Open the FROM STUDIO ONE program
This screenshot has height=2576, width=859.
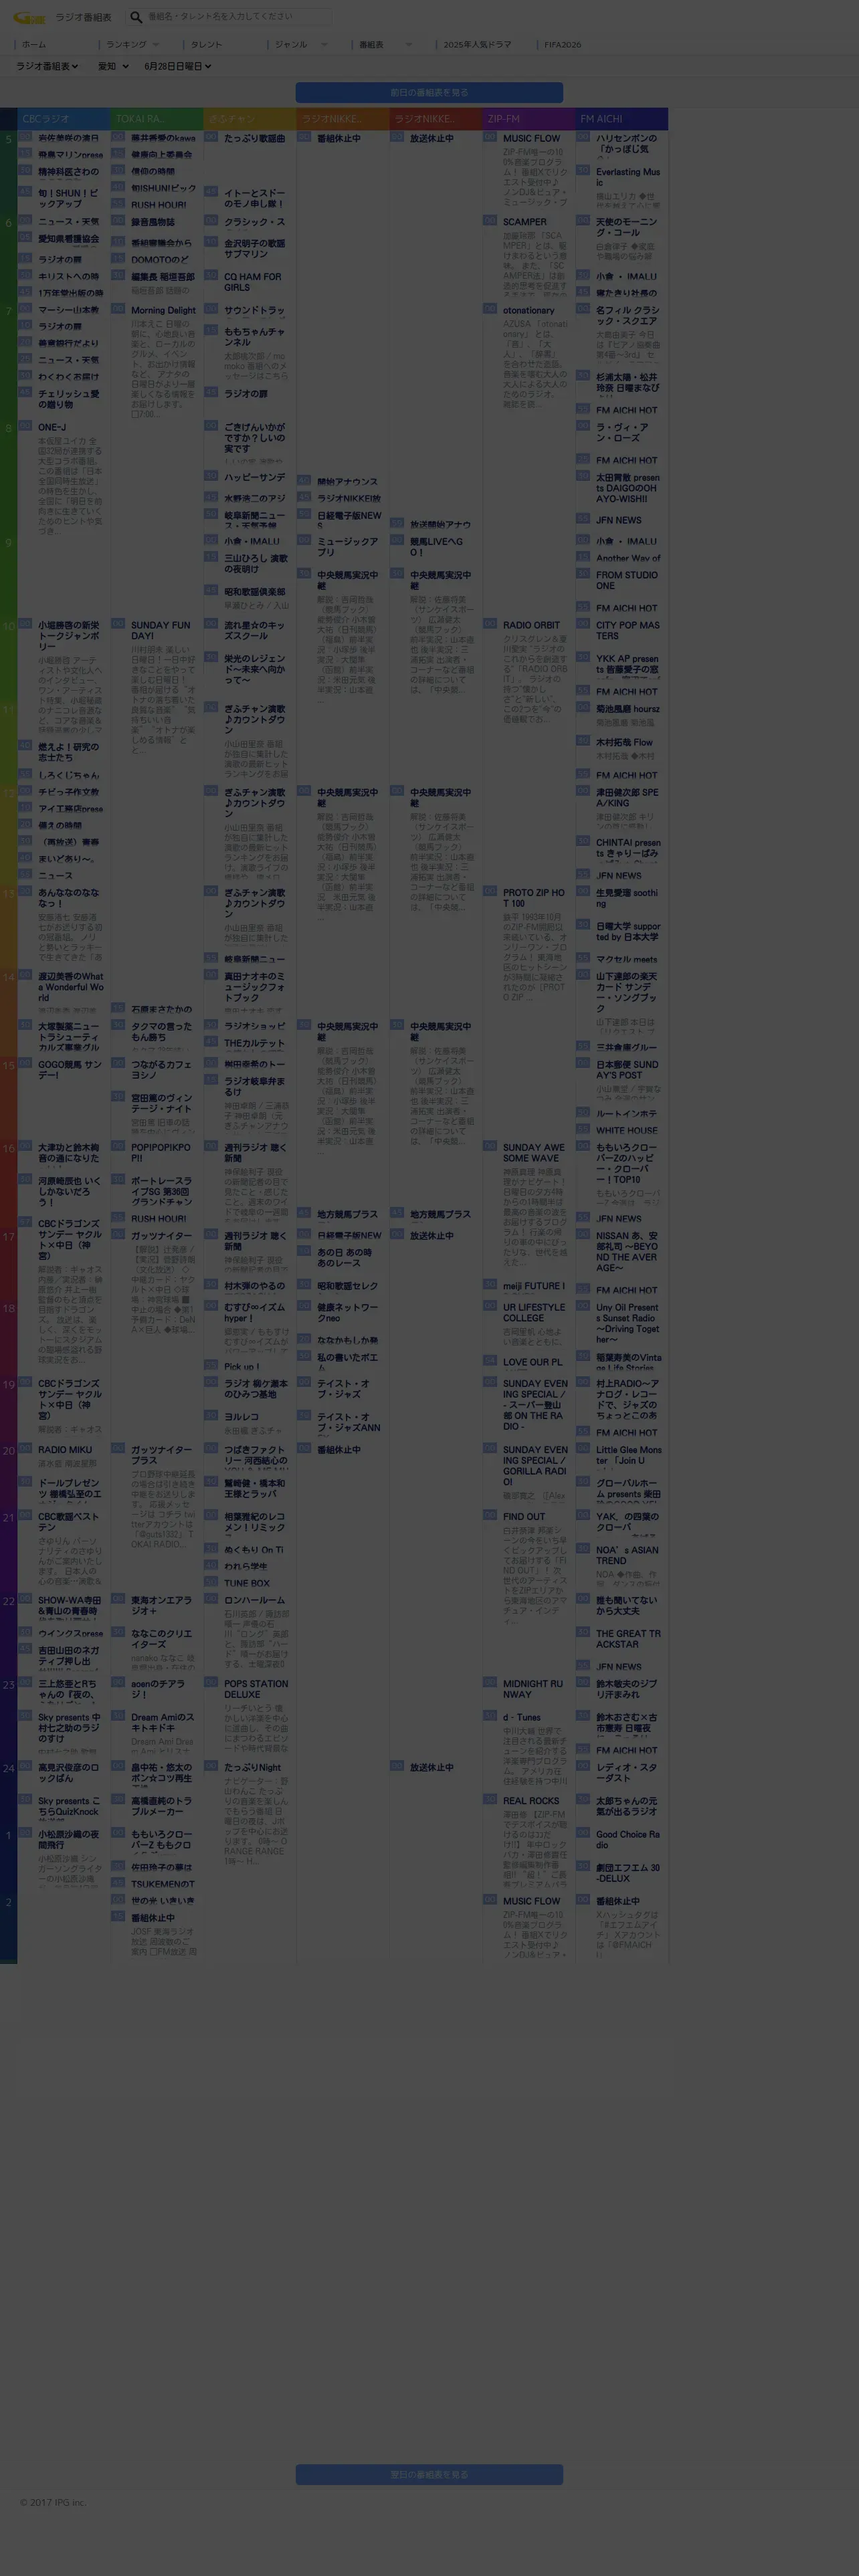pyautogui.click(x=627, y=580)
